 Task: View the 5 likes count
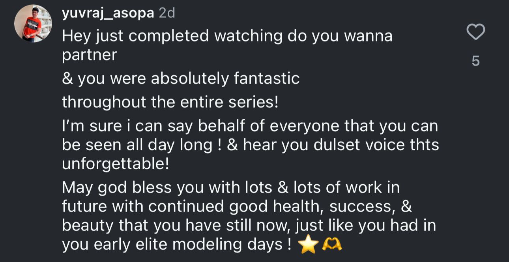pos(475,61)
